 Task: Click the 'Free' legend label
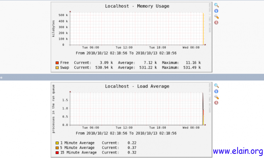point(64,63)
